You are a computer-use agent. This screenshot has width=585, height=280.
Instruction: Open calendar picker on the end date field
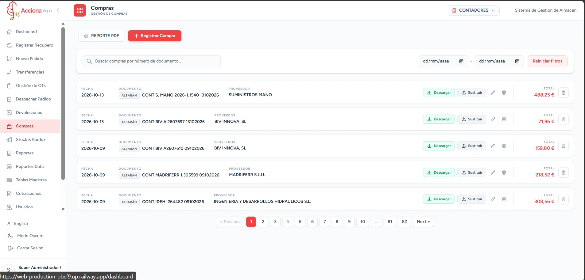tap(517, 61)
